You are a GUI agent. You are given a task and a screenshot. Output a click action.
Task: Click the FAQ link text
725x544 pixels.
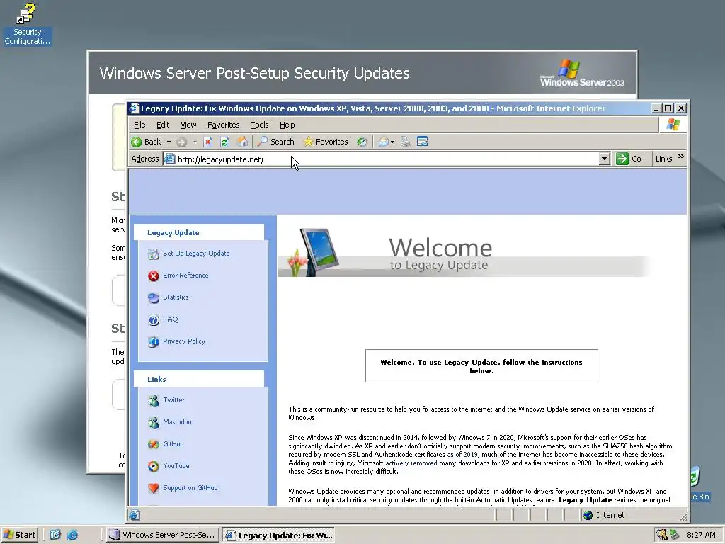[170, 319]
